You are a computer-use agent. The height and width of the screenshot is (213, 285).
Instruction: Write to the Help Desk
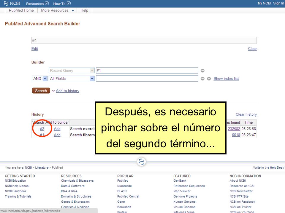(268, 167)
